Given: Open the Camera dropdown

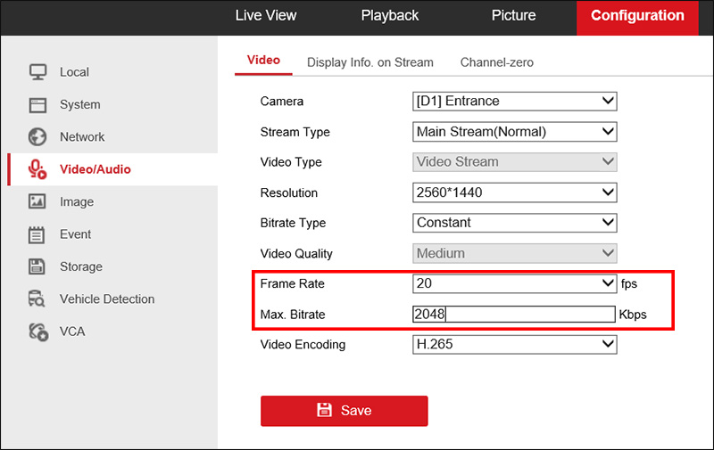Looking at the screenshot, I should (515, 102).
